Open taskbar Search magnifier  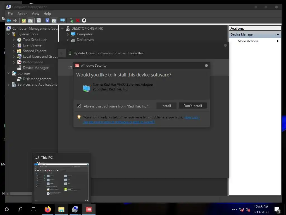tap(20, 209)
